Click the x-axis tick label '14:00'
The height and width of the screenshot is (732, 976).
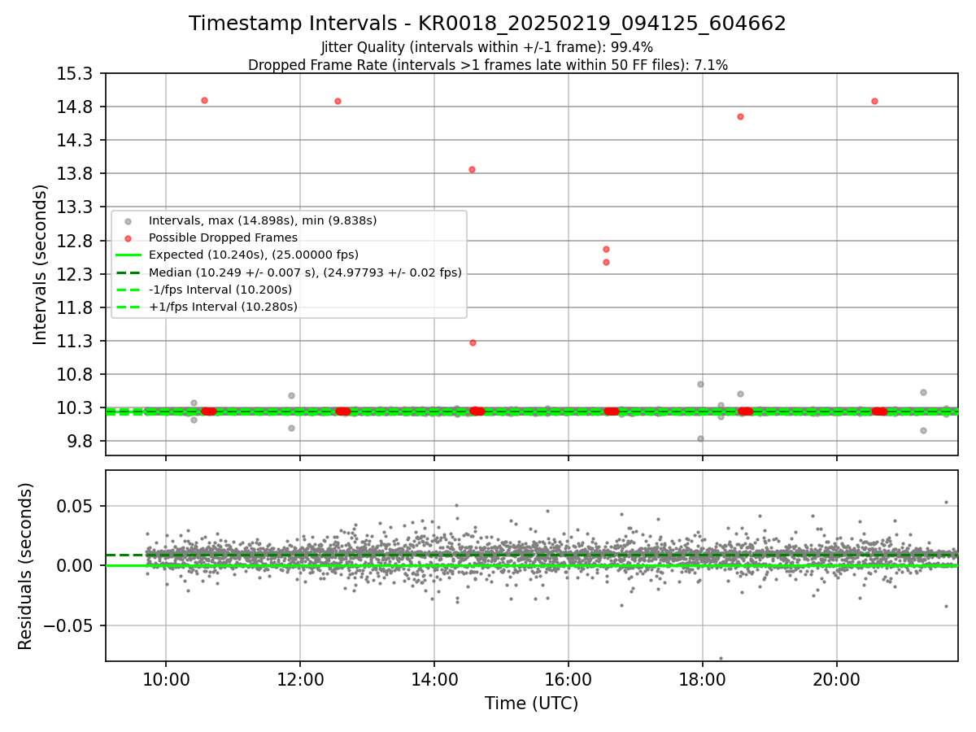(434, 679)
